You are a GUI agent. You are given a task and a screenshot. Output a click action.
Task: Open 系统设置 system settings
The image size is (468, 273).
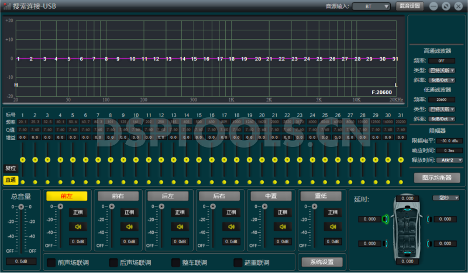pyautogui.click(x=321, y=262)
